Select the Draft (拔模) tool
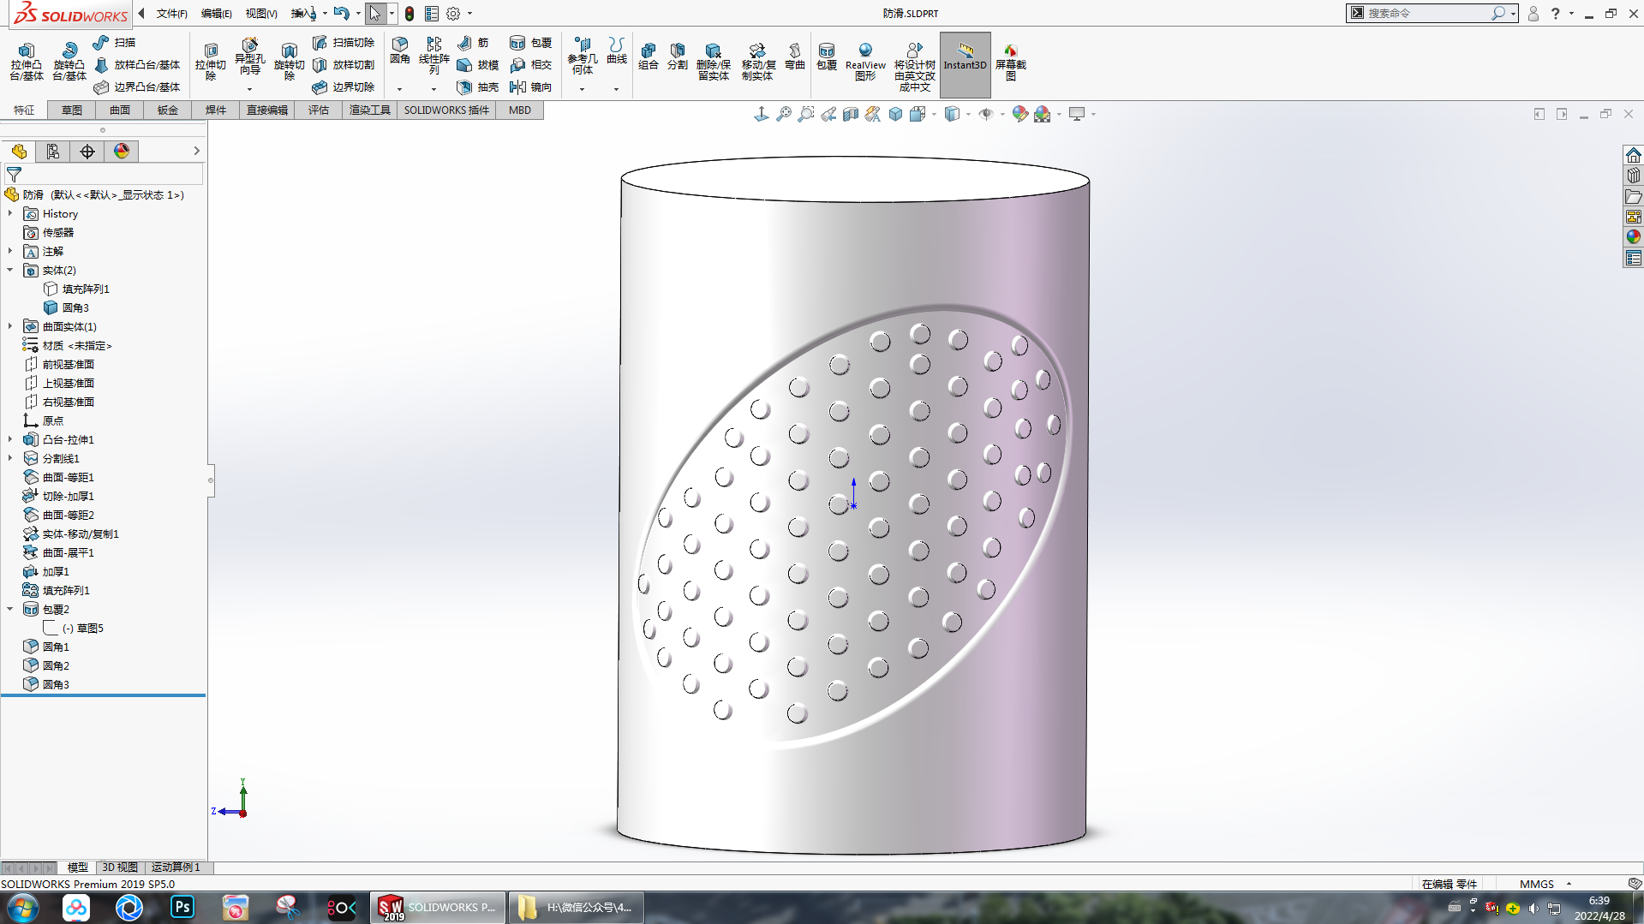 coord(478,65)
